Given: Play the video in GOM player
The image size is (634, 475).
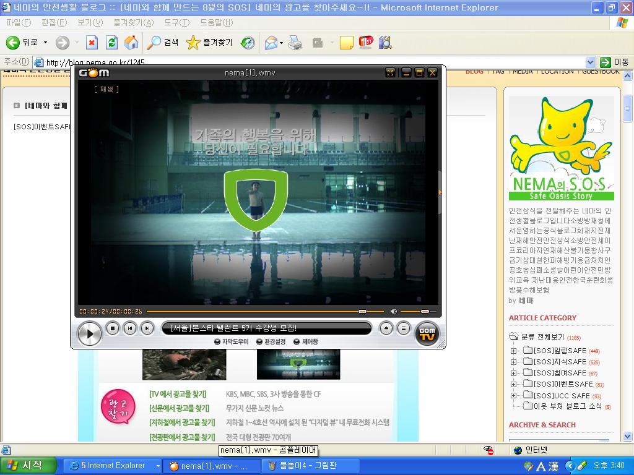Looking at the screenshot, I should click(x=89, y=333).
